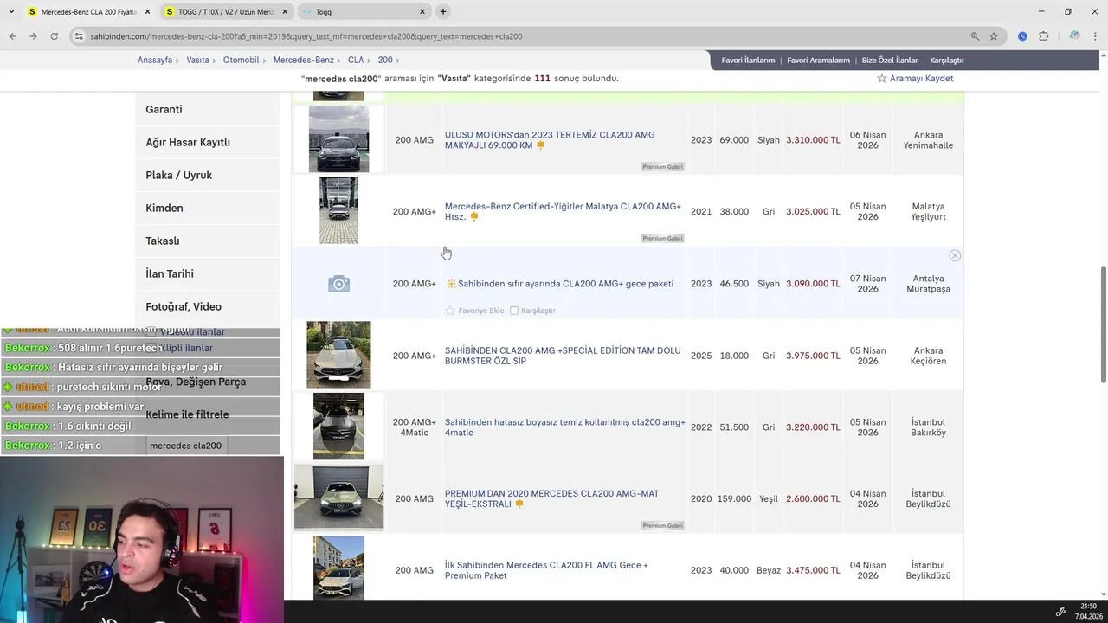Open the Anasayfa breadcrumb link

click(x=154, y=61)
